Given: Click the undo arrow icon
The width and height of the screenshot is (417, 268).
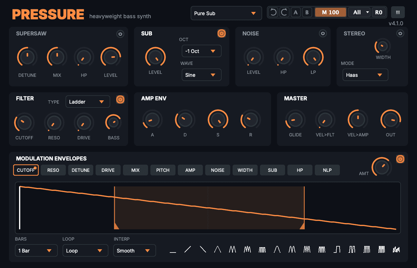Looking at the screenshot, I should (273, 12).
